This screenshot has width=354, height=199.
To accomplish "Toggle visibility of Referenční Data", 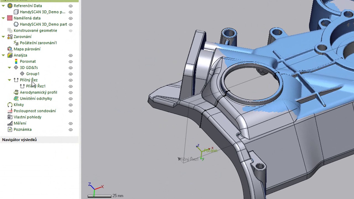I will pyautogui.click(x=71, y=6).
